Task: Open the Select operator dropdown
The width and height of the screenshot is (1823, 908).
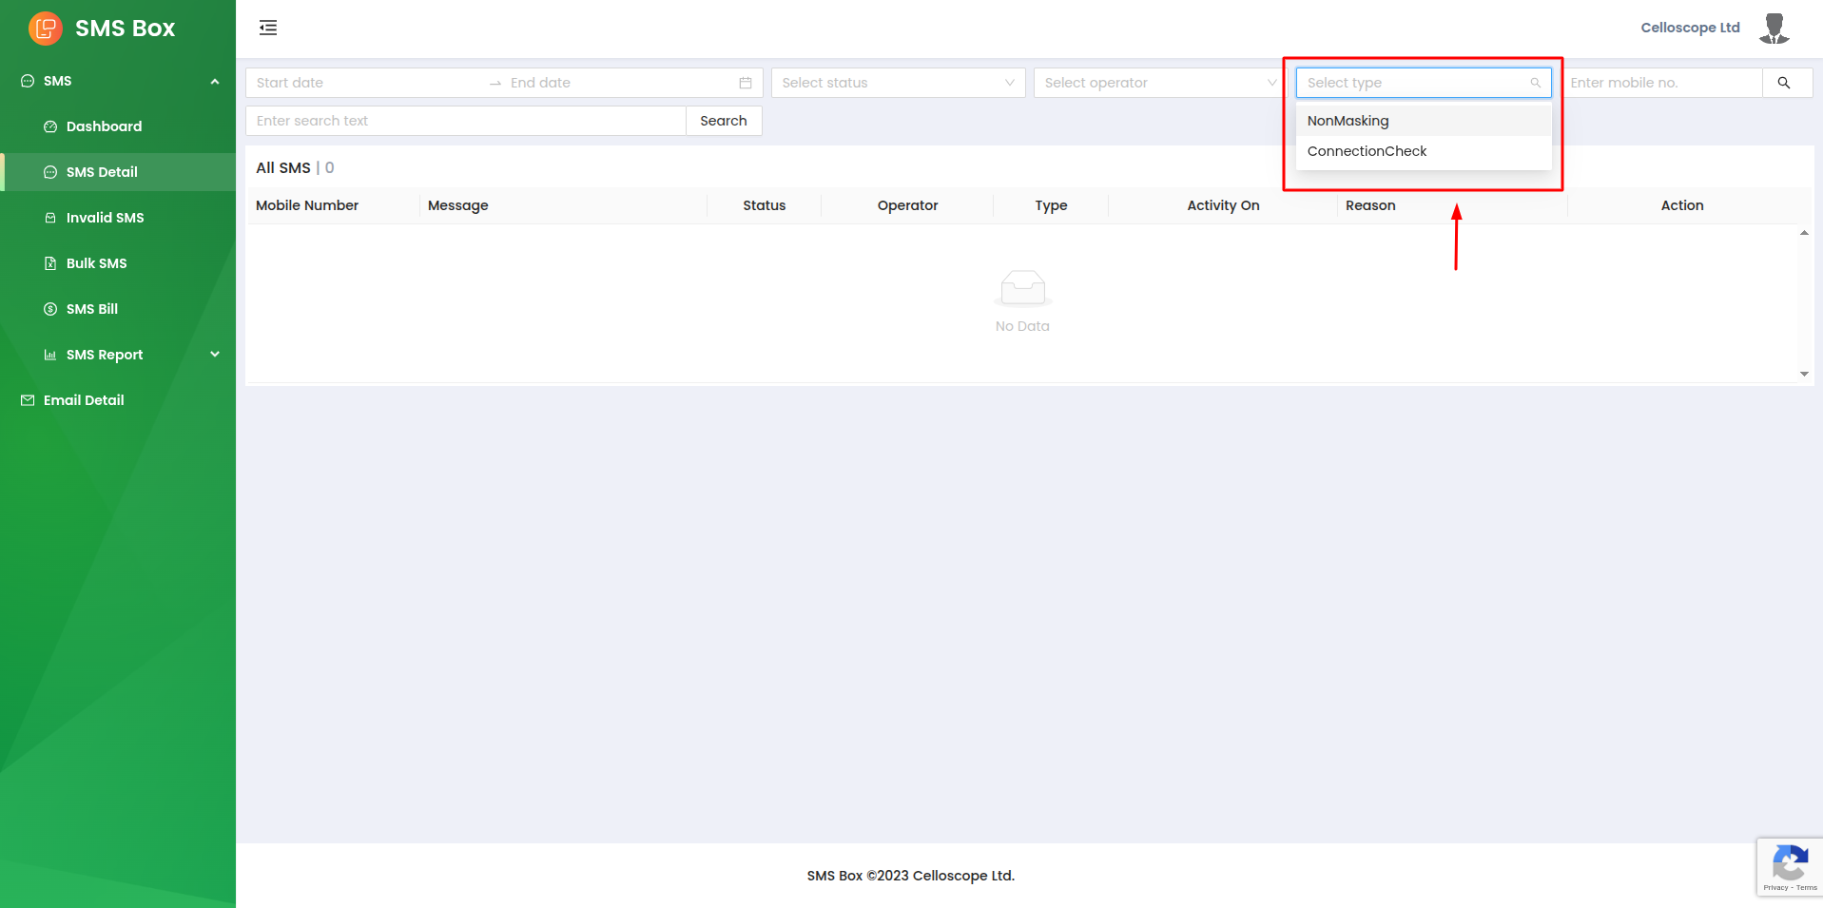Action: (x=1159, y=83)
